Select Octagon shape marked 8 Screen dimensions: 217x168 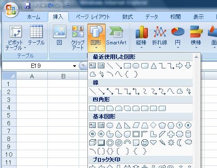click(x=188, y=125)
